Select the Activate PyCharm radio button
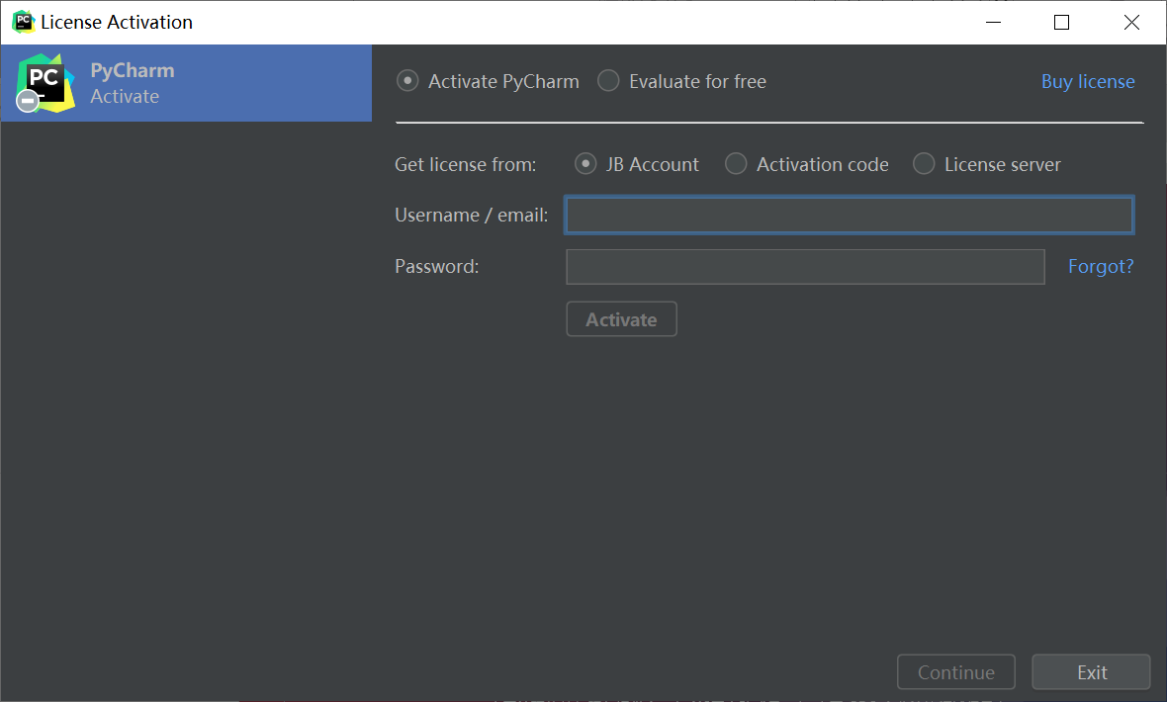Screen dimensions: 1167x702 coord(407,80)
